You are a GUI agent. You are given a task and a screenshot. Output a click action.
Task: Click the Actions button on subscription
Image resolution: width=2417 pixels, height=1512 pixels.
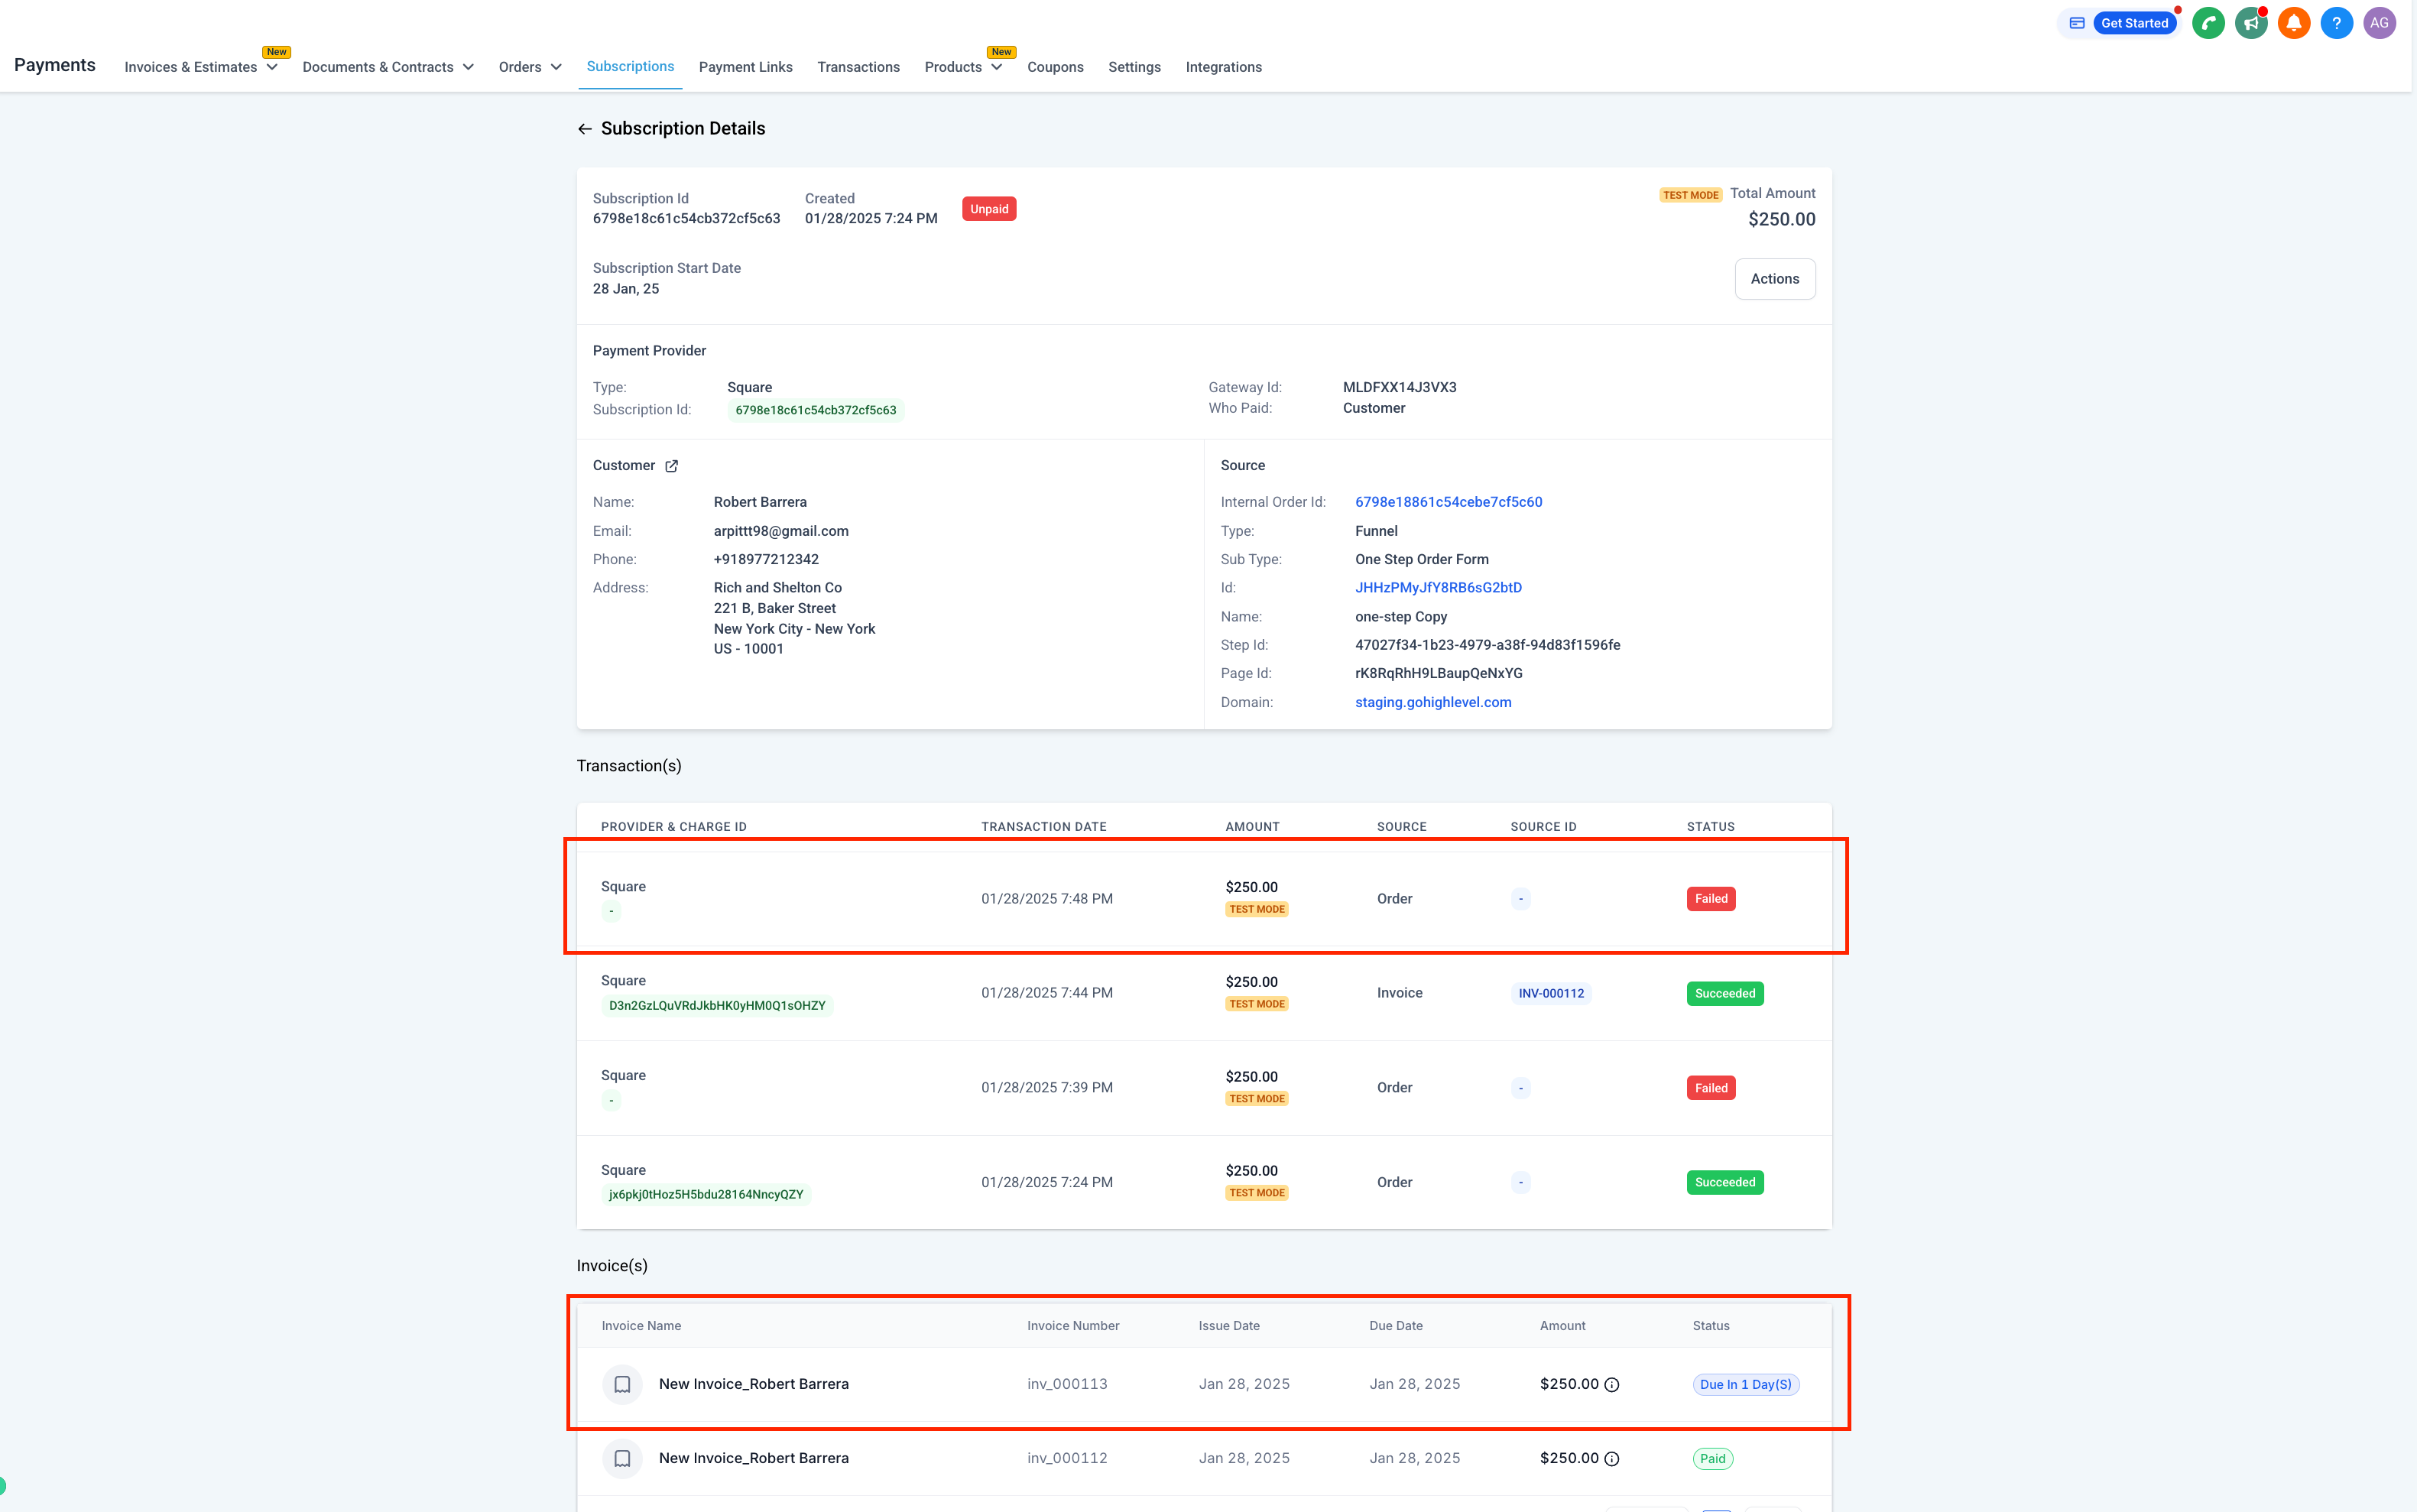pyautogui.click(x=1774, y=277)
